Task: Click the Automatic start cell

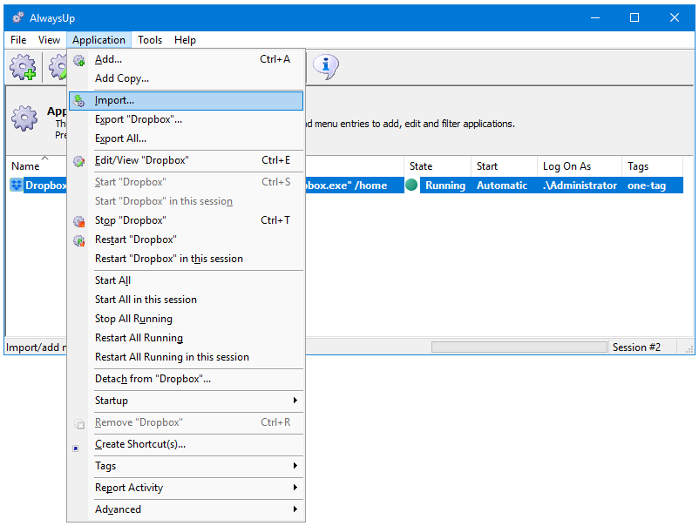Action: tap(502, 185)
